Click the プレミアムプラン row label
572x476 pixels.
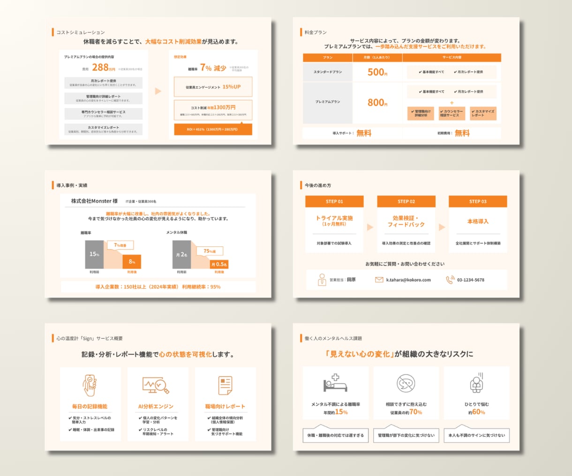pyautogui.click(x=328, y=102)
